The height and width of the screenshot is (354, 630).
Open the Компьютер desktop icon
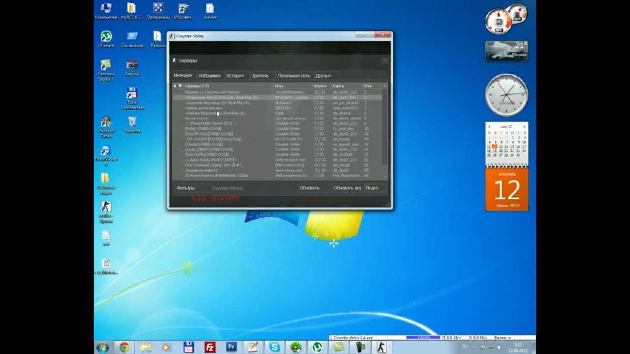106,11
